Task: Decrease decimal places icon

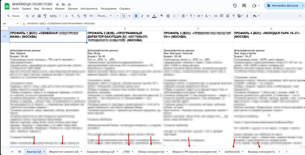Action: point(78,16)
